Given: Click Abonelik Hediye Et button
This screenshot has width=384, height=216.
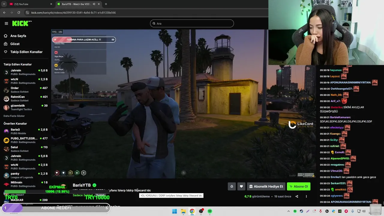Looking at the screenshot, I should pos(266,186).
